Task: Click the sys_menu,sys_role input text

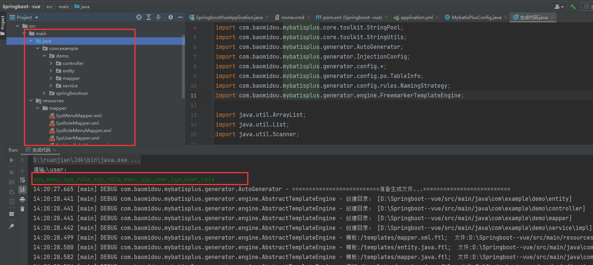Action: pos(124,180)
